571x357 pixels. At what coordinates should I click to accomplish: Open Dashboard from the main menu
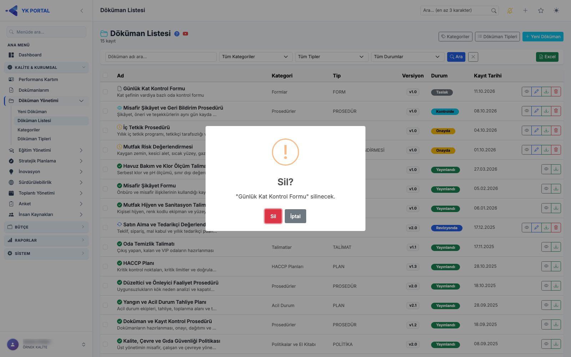point(46,55)
